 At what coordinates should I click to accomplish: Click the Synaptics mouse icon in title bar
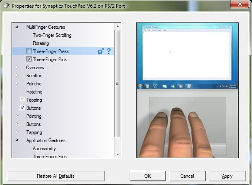point(6,6)
